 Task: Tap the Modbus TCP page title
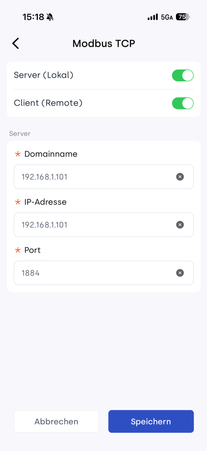click(x=103, y=44)
